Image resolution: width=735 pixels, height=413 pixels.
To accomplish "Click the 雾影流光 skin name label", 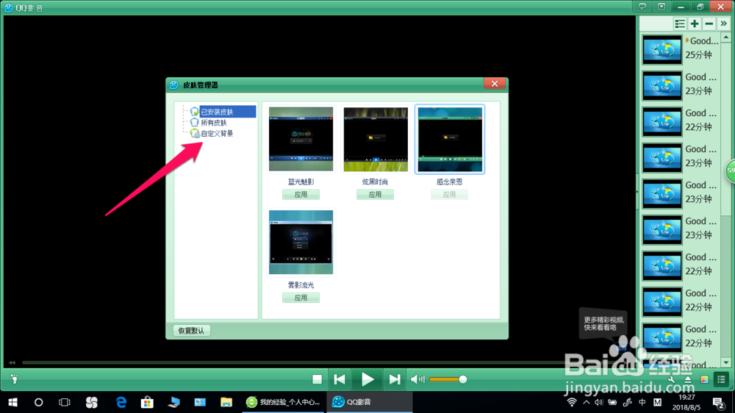I will pyautogui.click(x=301, y=285).
